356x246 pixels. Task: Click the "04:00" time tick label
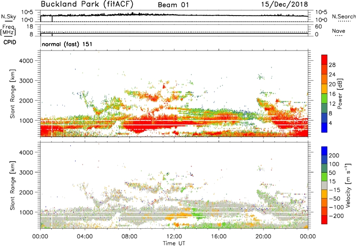tap(85, 237)
